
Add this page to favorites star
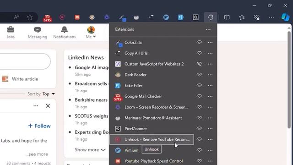30,17
